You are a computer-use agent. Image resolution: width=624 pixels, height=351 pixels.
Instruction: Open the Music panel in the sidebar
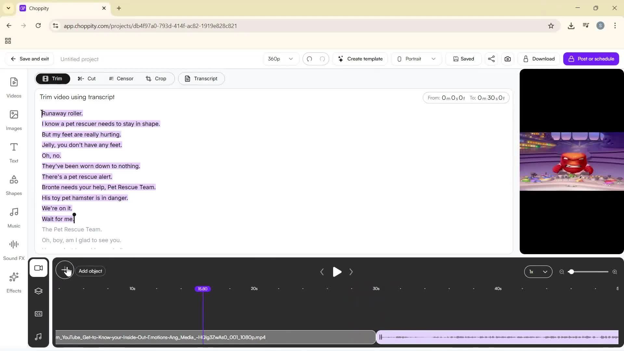(x=14, y=217)
